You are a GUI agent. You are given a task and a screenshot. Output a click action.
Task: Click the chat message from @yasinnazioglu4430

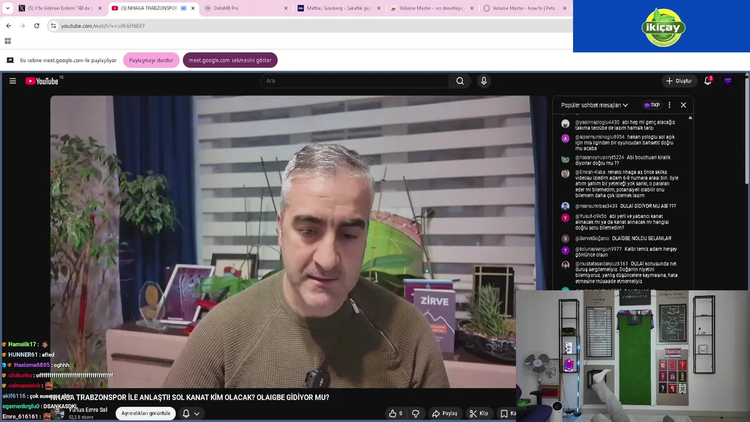625,125
